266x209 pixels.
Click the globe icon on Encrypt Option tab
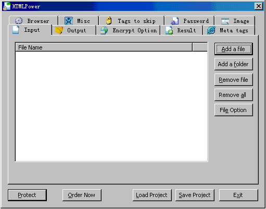104,30
